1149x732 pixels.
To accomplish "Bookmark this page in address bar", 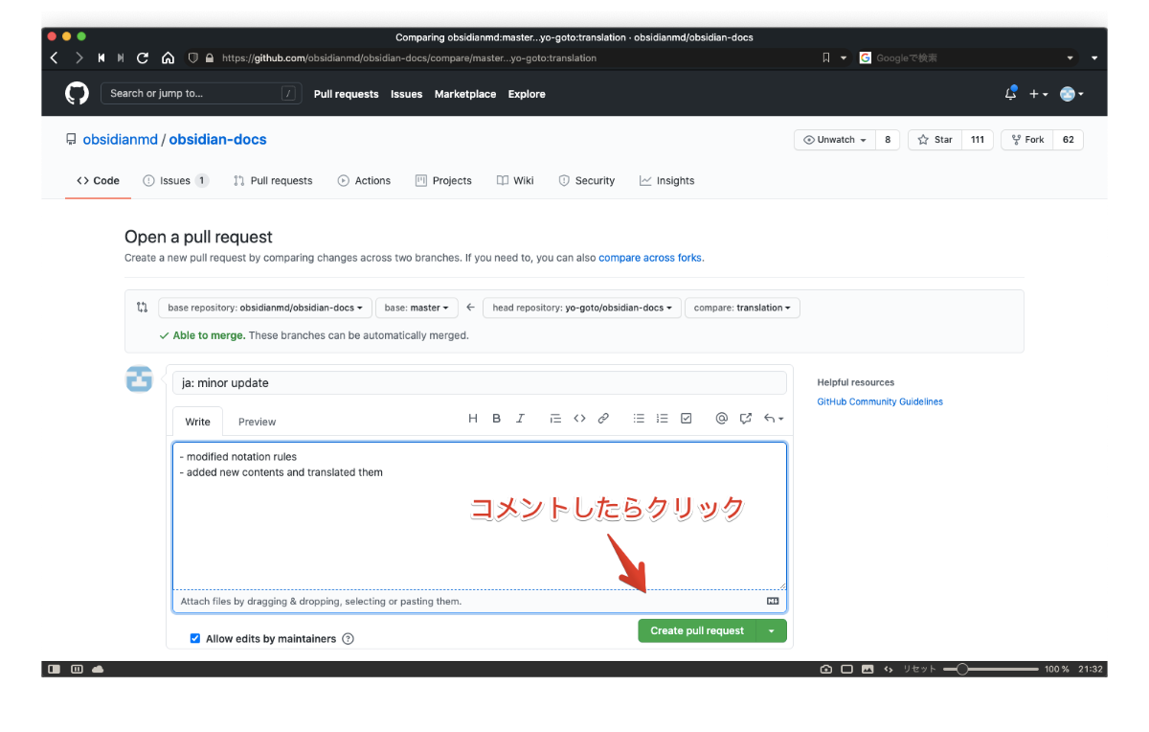I will (x=826, y=57).
